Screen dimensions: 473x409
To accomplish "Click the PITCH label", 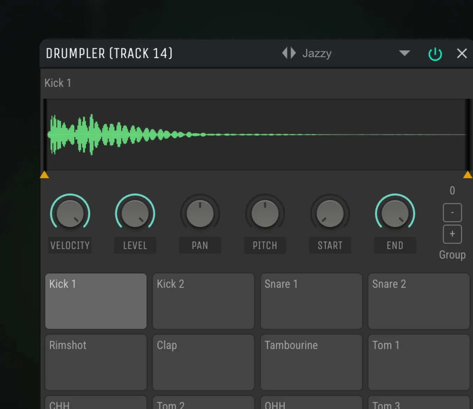I will [265, 246].
